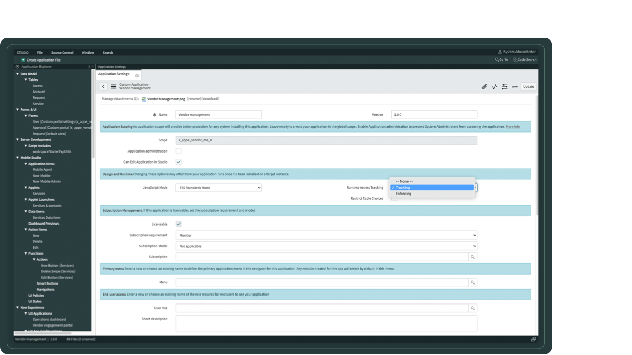Click the back arrow button
632x355 pixels.
(103, 86)
